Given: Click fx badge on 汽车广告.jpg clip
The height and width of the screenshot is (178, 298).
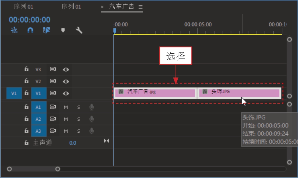Looking at the screenshot, I should (x=121, y=92).
